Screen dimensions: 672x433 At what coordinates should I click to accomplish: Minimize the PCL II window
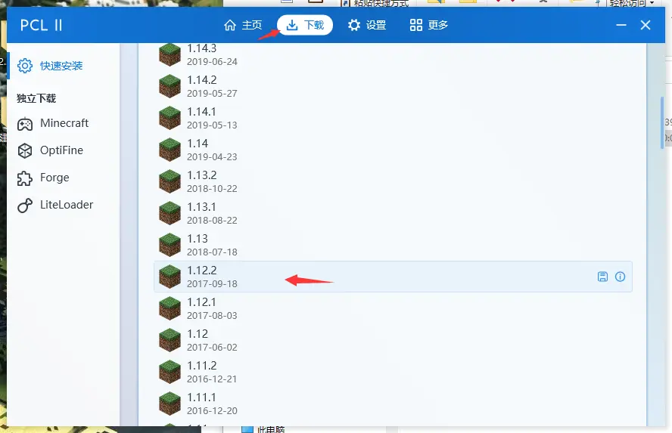click(x=621, y=25)
